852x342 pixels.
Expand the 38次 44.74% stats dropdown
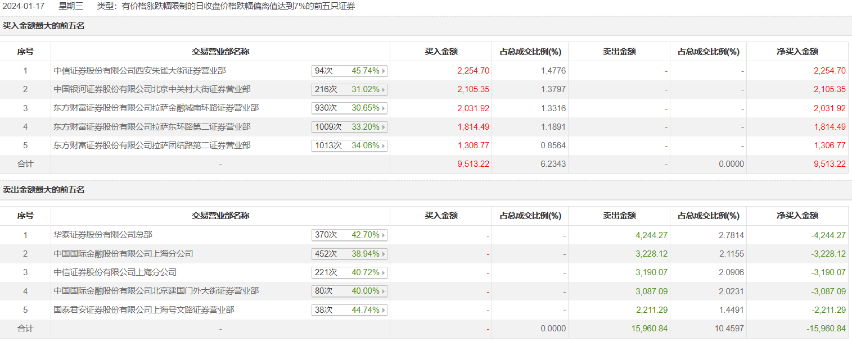[350, 310]
